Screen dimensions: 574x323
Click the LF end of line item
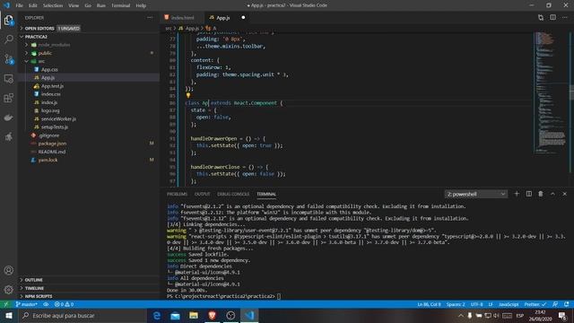pyautogui.click(x=491, y=304)
